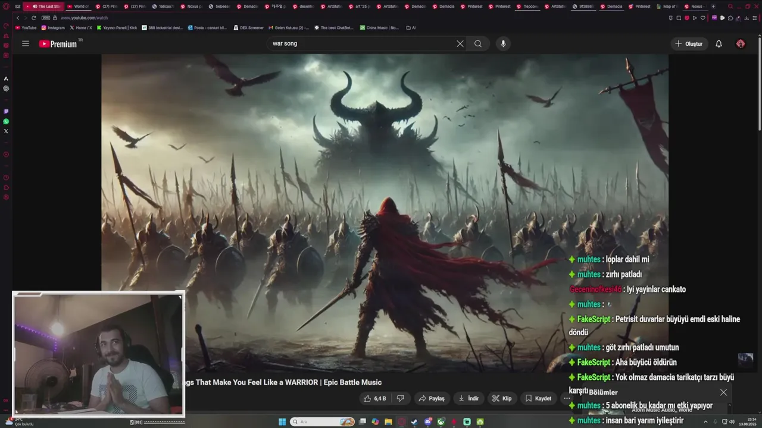The width and height of the screenshot is (762, 428).
Task: Switch to the Map of tab
Action: [667, 7]
